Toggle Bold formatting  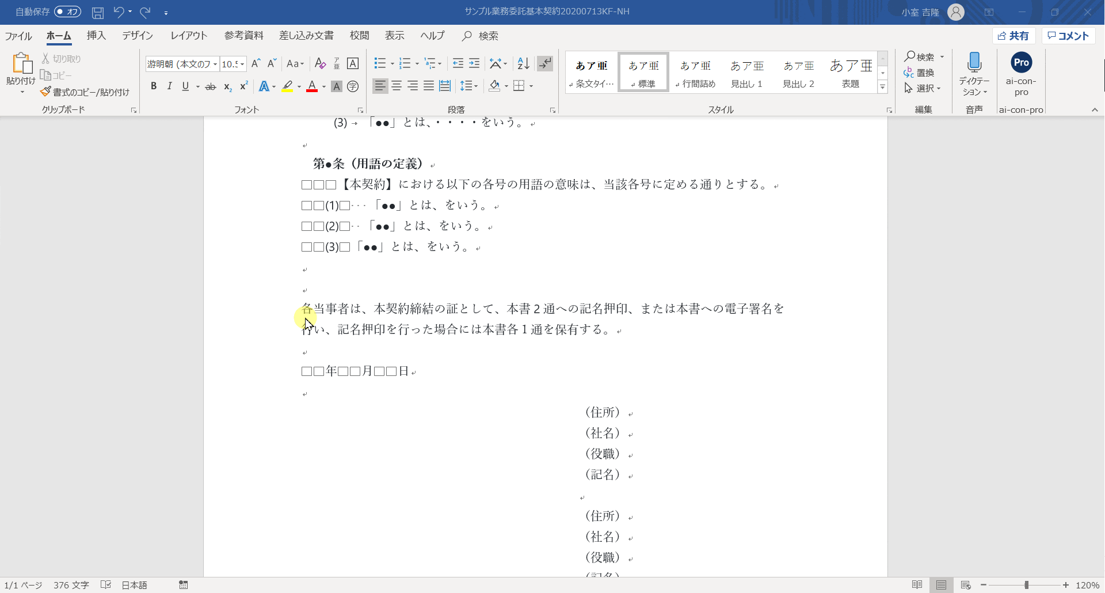[154, 86]
